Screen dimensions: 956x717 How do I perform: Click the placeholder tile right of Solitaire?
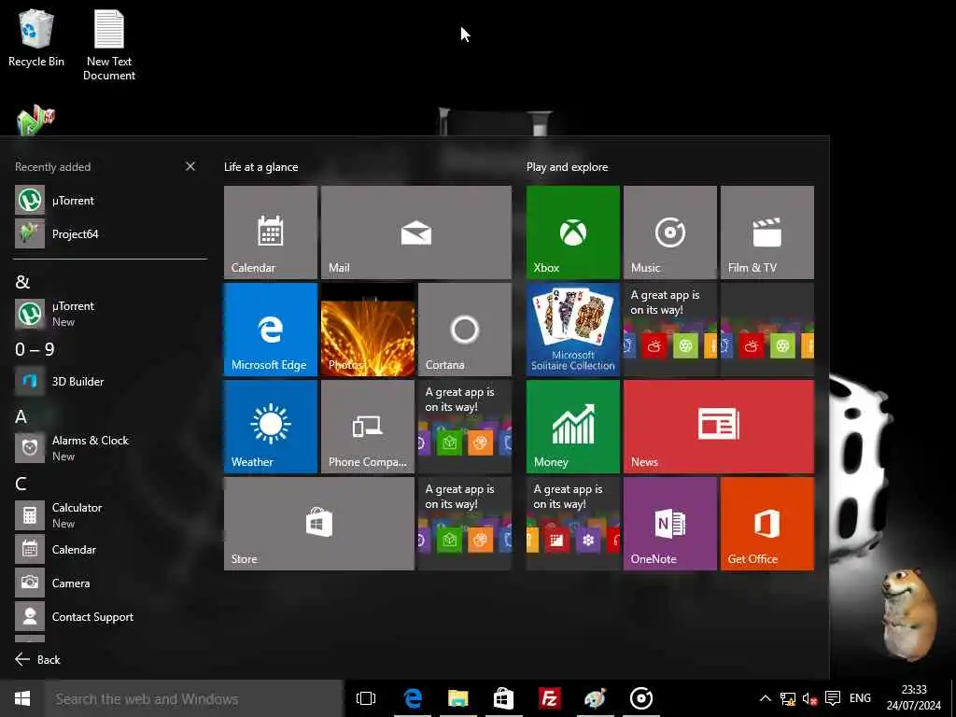(670, 330)
